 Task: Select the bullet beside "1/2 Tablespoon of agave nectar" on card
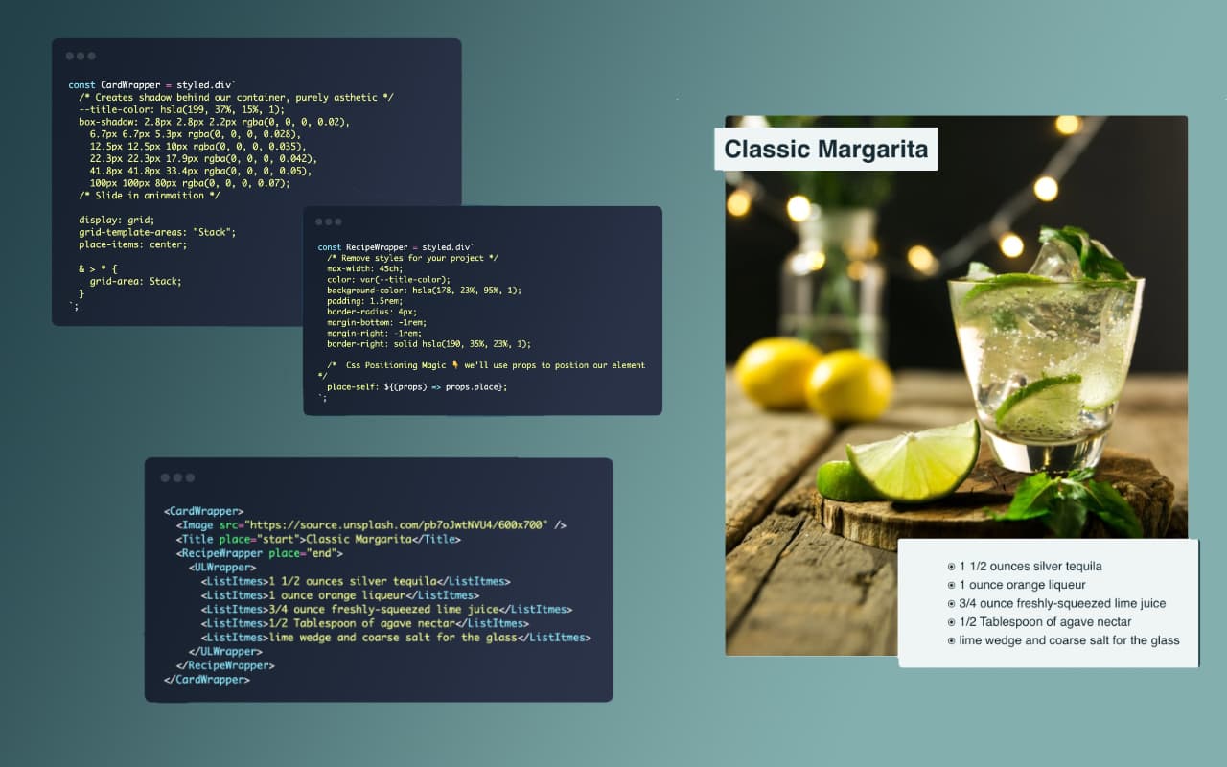point(951,622)
